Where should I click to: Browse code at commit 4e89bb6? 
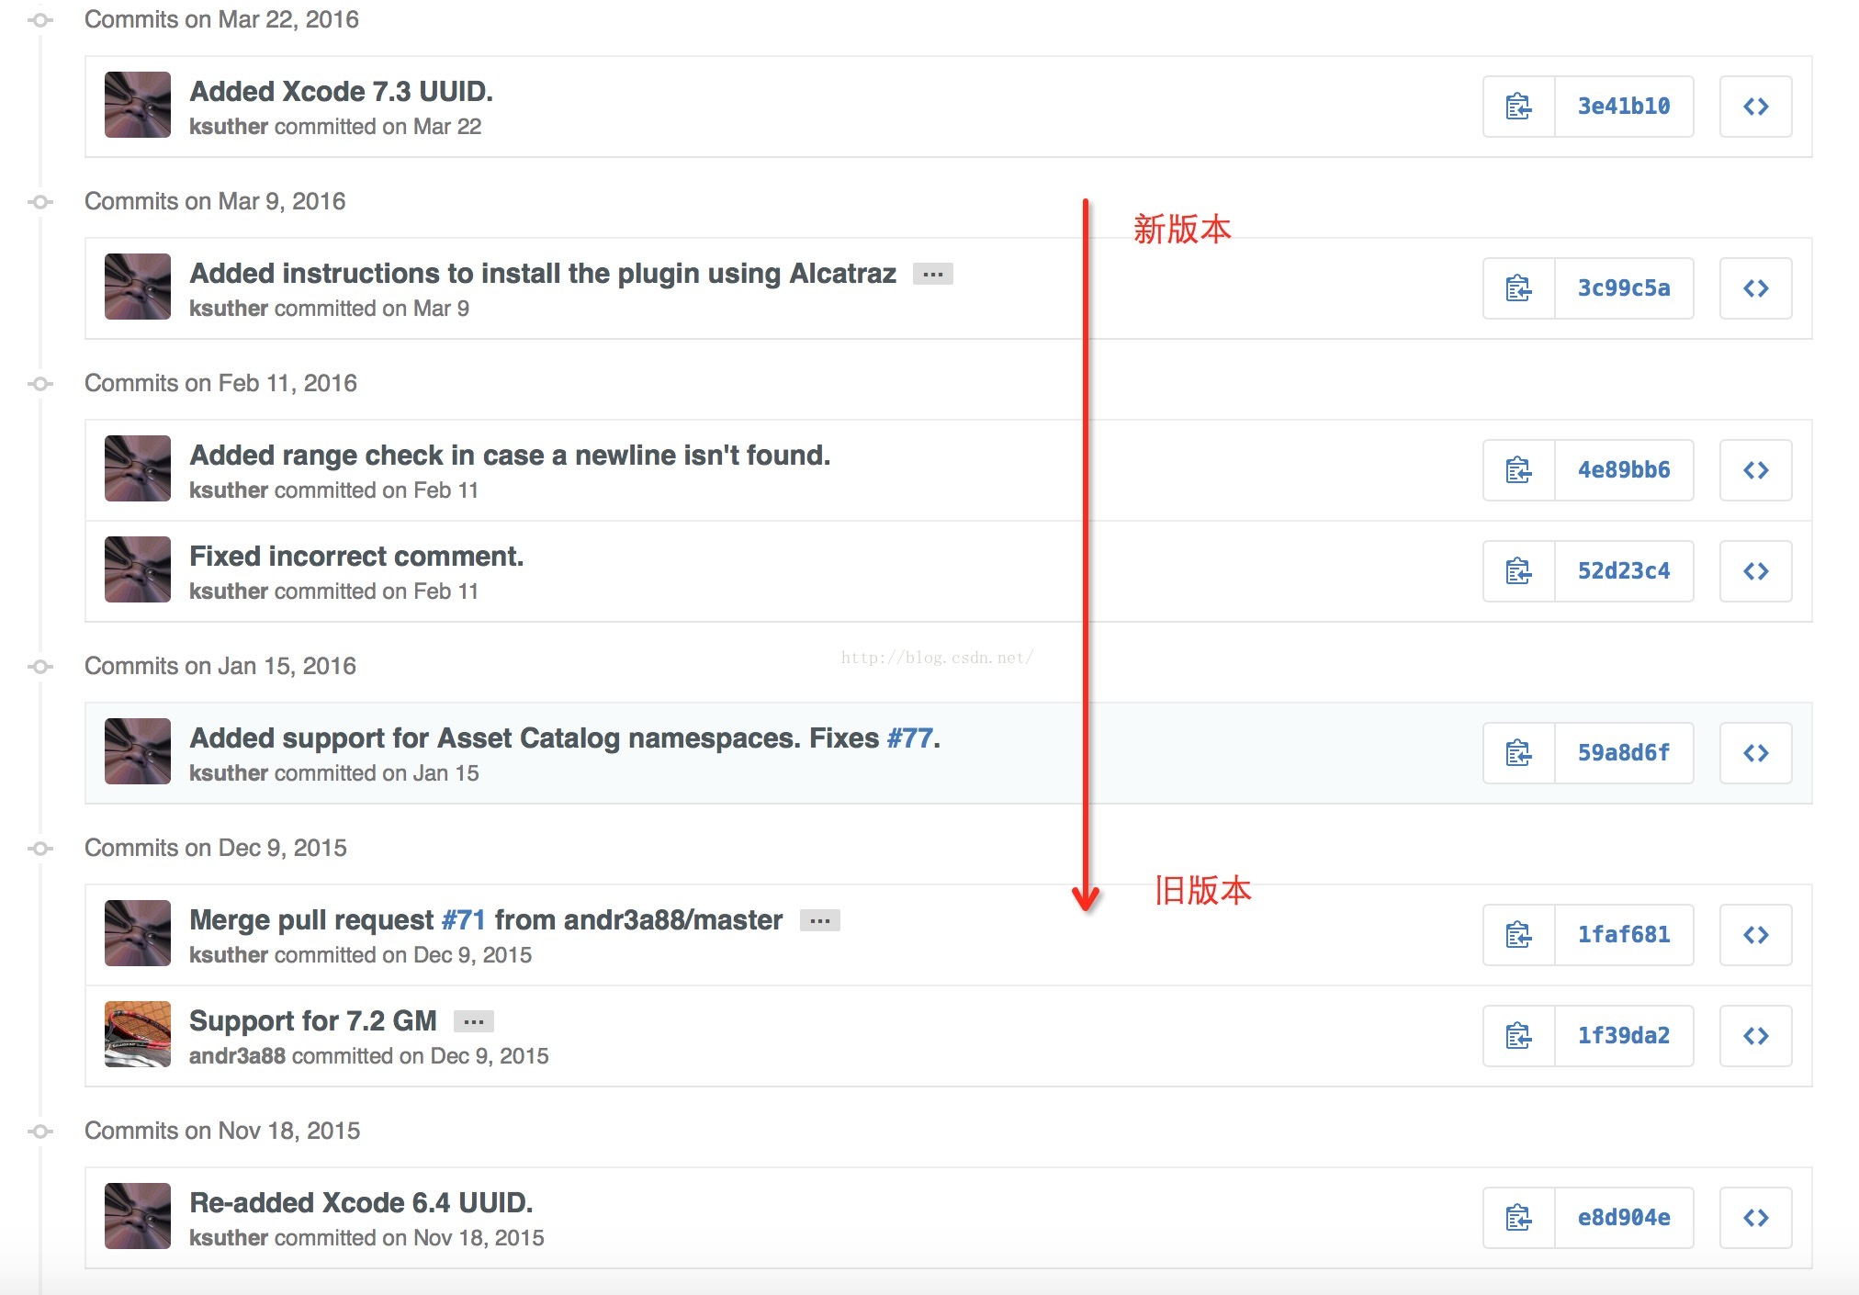[1755, 470]
